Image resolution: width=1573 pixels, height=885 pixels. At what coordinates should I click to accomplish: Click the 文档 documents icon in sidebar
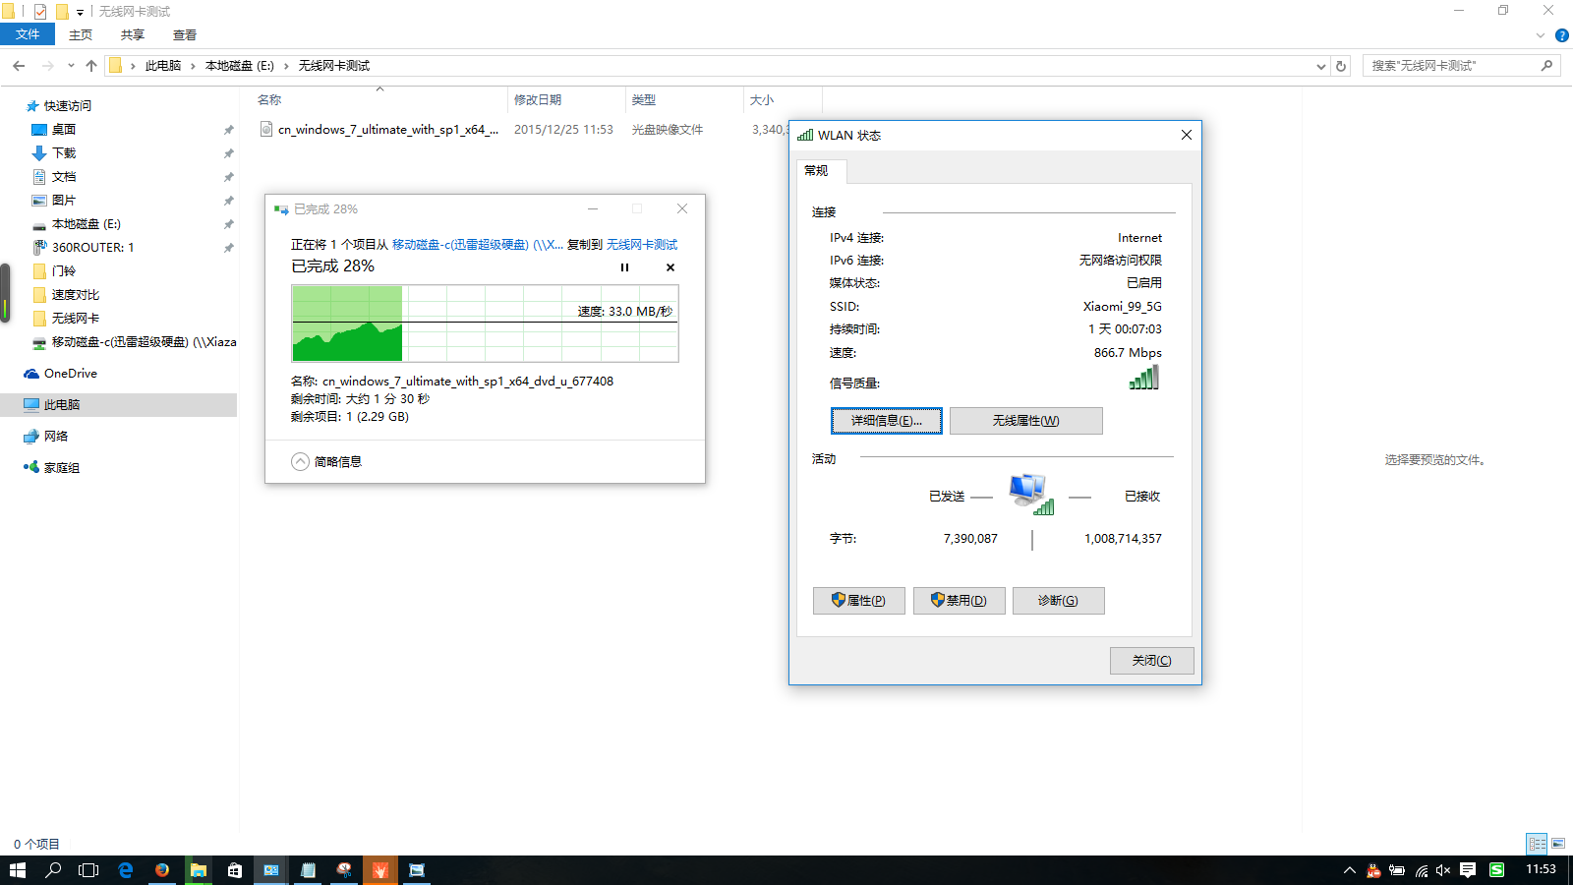click(39, 177)
